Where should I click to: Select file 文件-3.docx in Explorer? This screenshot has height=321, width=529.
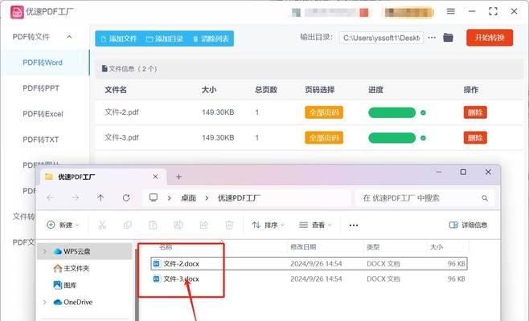(x=309, y=279)
